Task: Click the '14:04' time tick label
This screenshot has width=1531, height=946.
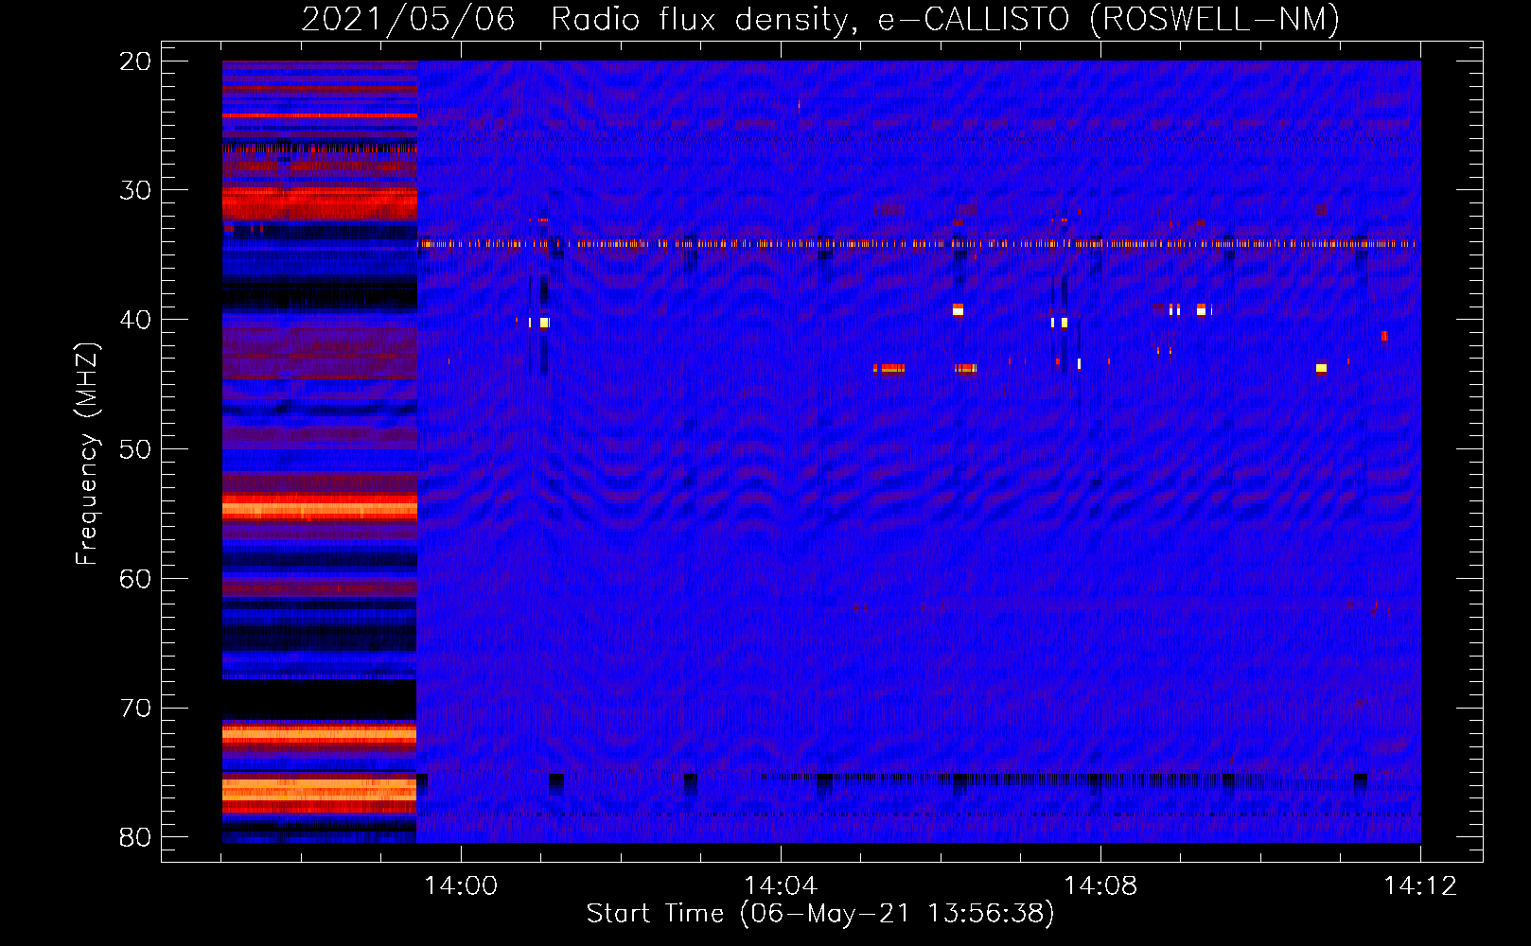Action: (781, 886)
